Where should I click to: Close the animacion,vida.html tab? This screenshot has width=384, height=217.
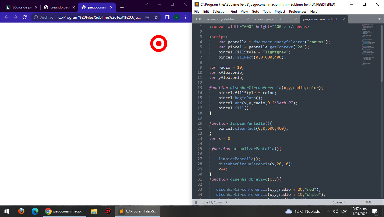coord(248,19)
